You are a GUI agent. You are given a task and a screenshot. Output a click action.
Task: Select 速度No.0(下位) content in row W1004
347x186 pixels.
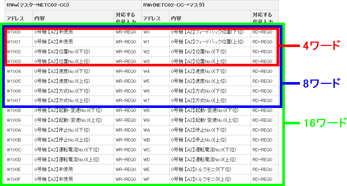click(x=73, y=71)
